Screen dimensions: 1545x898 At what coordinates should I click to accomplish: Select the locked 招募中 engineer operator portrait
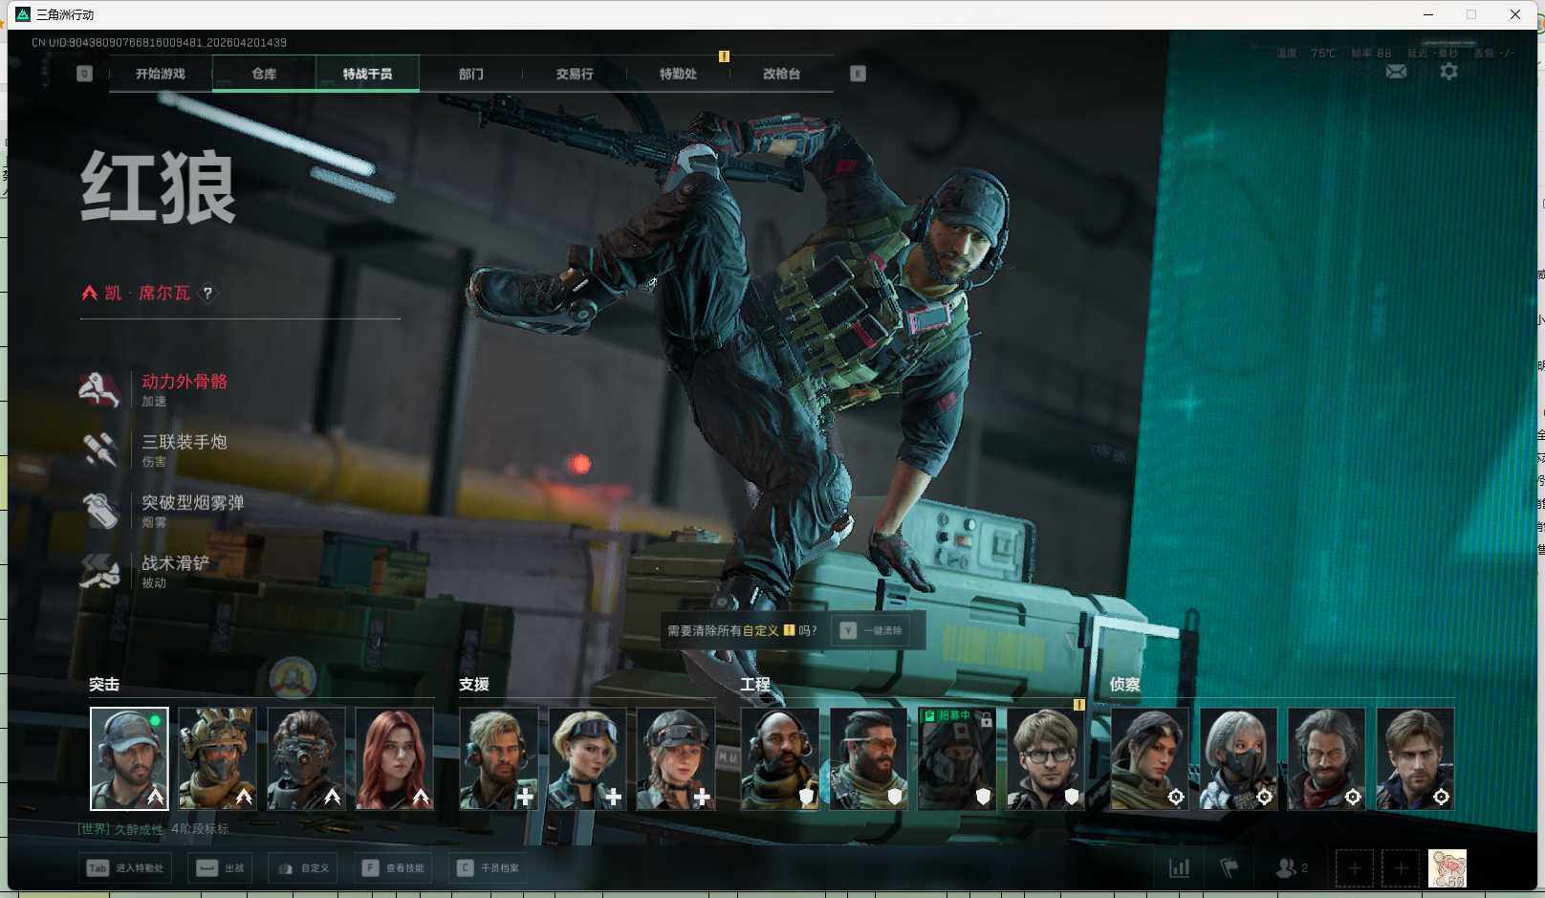point(956,758)
